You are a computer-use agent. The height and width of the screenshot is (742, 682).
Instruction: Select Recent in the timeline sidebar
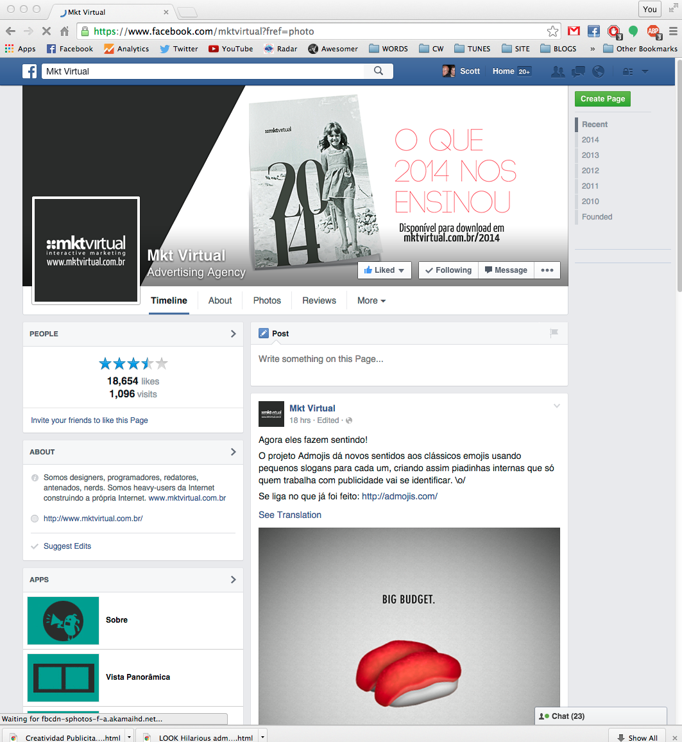pos(595,125)
